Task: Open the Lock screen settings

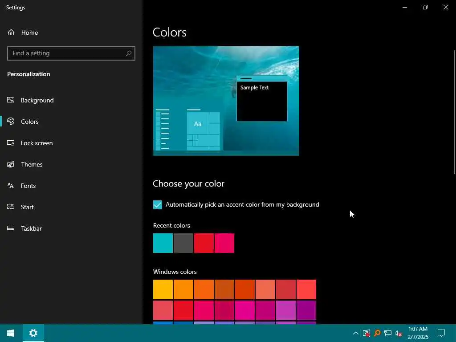Action: point(30,143)
